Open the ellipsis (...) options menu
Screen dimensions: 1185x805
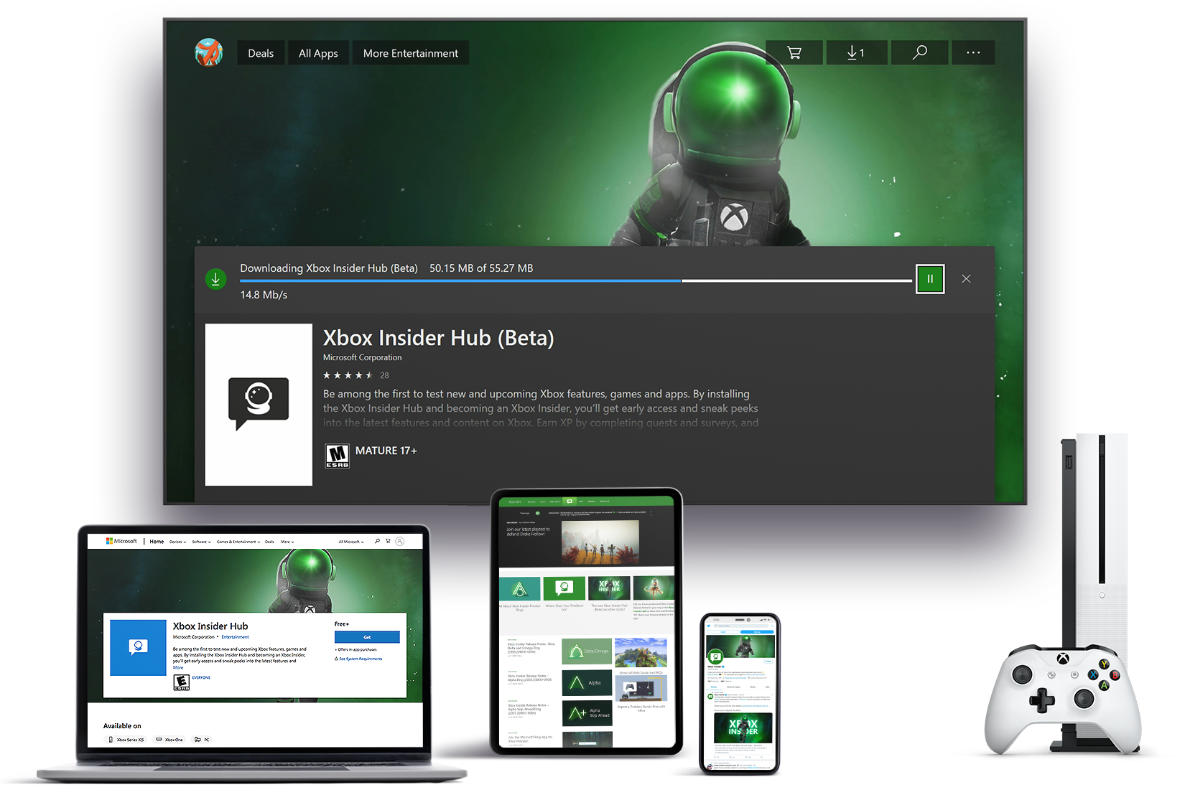pos(973,52)
